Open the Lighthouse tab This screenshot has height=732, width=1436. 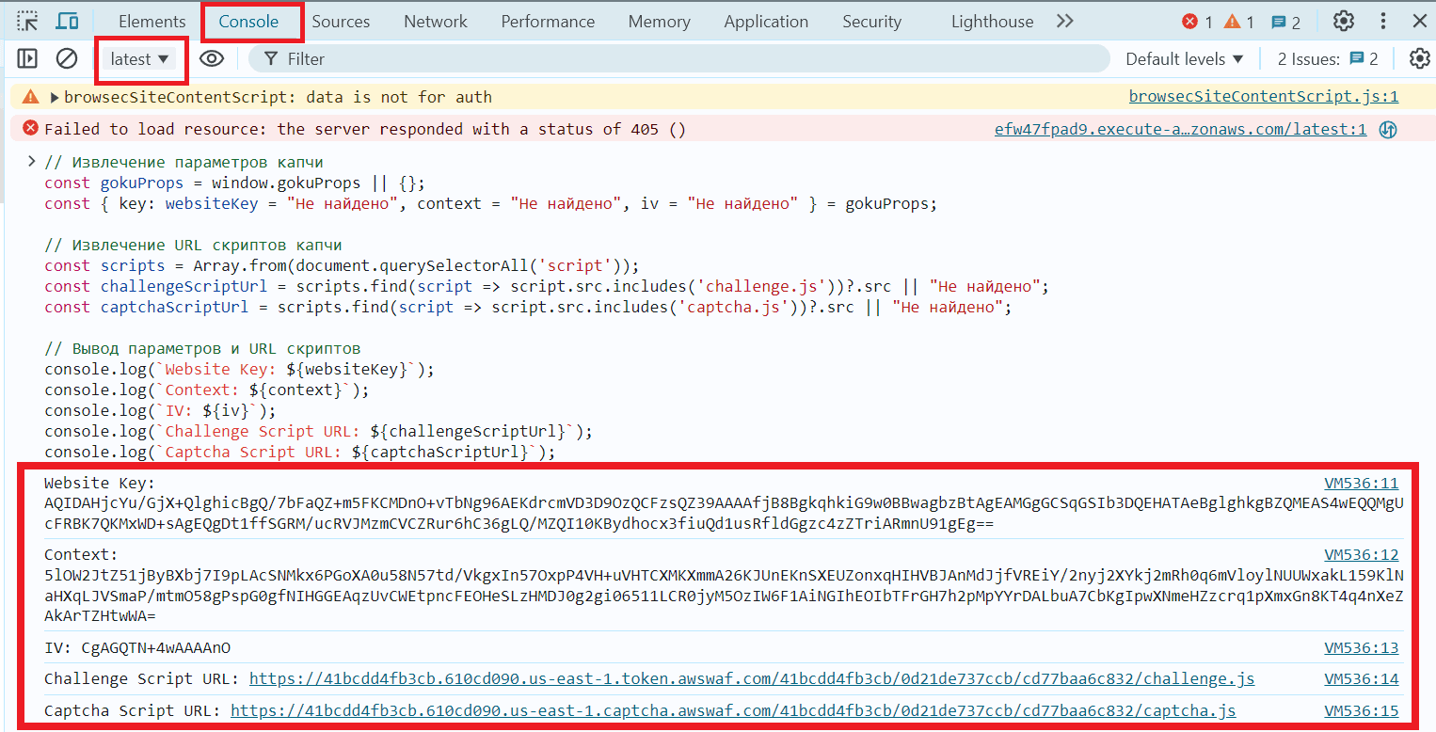992,22
